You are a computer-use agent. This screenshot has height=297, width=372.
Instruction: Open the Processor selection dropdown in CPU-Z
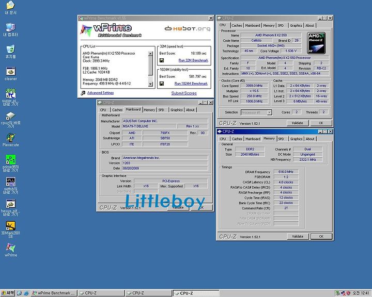tap(270, 112)
